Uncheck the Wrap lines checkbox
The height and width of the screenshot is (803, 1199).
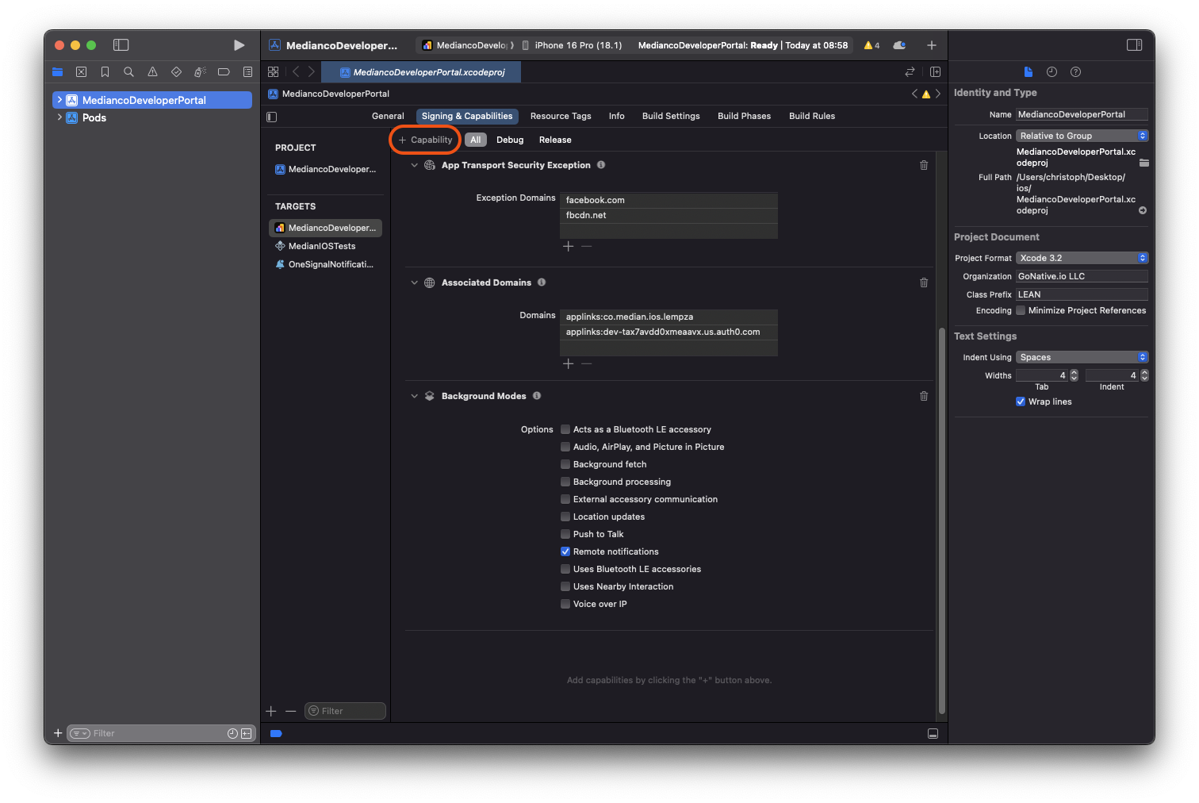click(x=1021, y=401)
